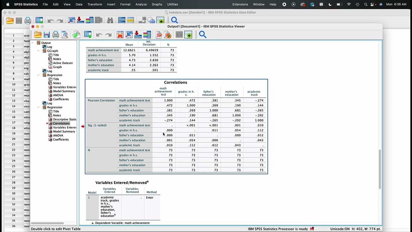Click the outline pane horizontal scrollbar
This screenshot has width=412, height=232.
pyautogui.click(x=47, y=223)
